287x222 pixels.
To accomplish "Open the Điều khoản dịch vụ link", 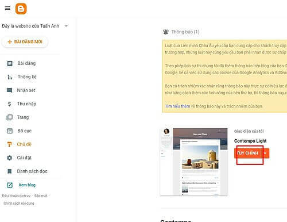I will (x=16, y=196).
